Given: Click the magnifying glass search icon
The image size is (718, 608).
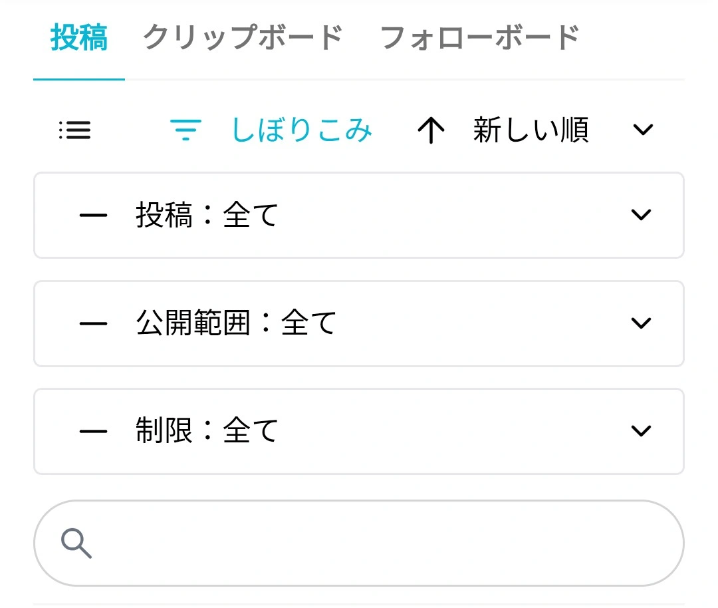Looking at the screenshot, I should click(76, 543).
